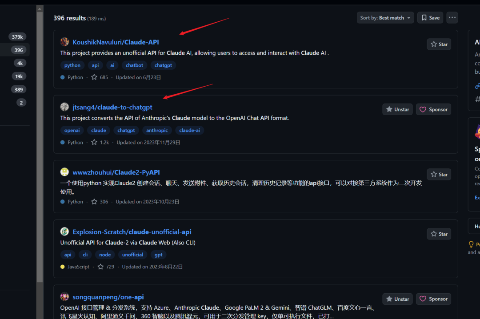Unstar the jtsang4/claude-to-chatgpt repo

click(397, 109)
